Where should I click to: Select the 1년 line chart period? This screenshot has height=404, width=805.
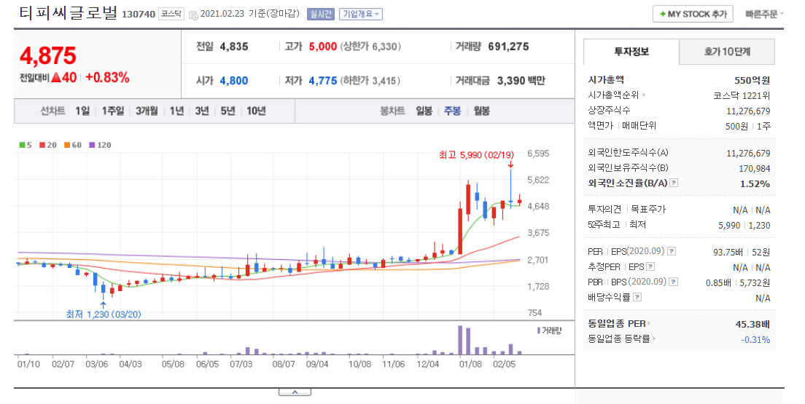pos(176,111)
